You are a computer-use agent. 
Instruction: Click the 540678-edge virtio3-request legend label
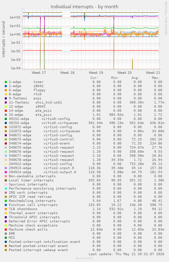tap(41, 160)
